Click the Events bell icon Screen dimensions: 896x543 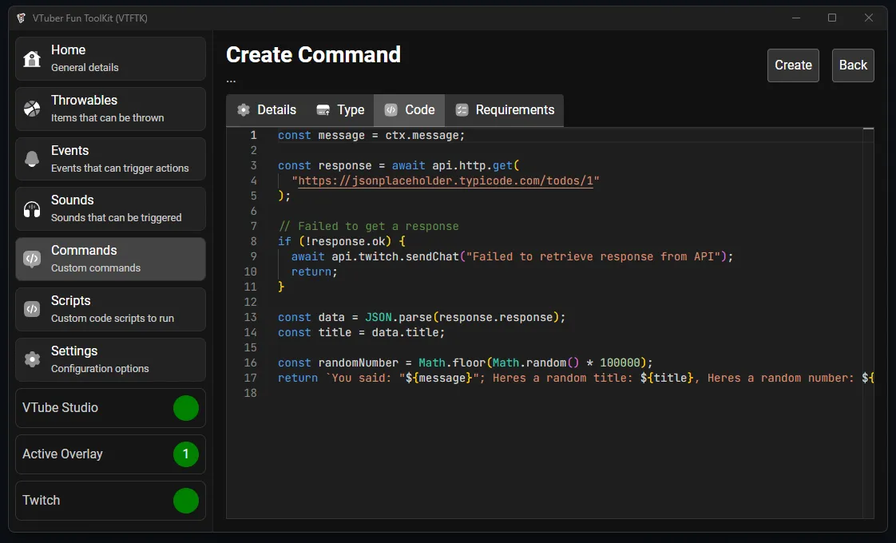click(x=32, y=159)
